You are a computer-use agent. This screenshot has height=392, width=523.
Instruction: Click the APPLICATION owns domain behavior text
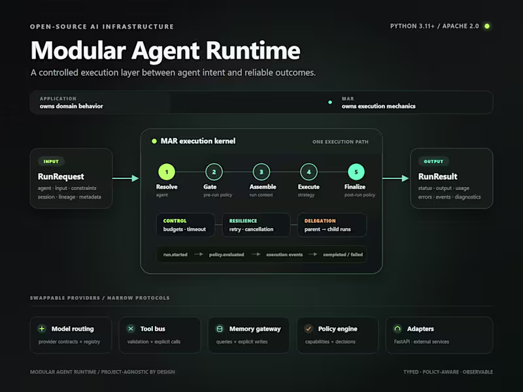pos(71,103)
